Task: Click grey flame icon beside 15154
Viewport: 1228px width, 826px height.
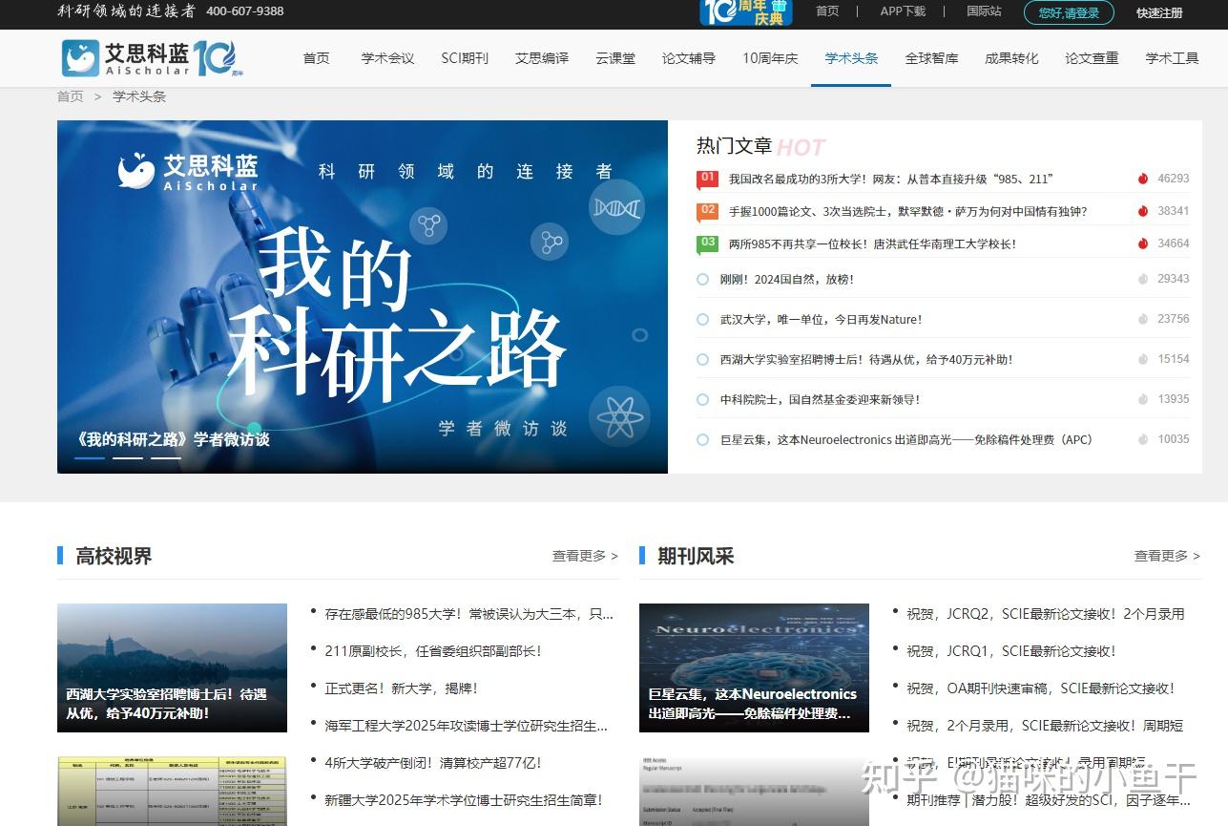Action: pyautogui.click(x=1143, y=359)
